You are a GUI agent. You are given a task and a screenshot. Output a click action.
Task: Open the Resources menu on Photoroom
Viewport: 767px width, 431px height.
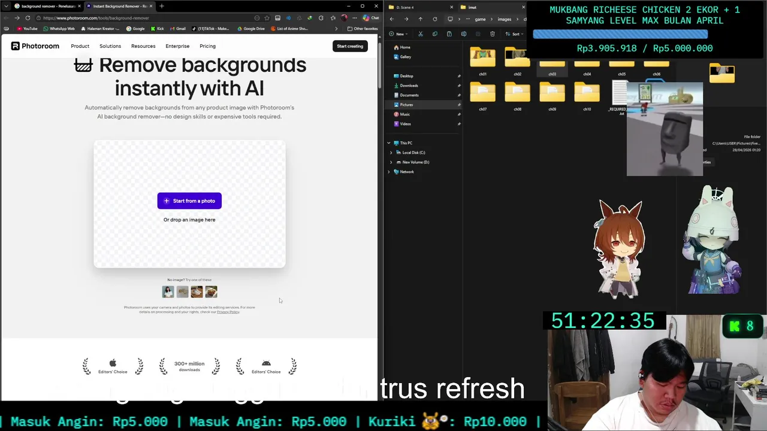[x=143, y=46]
